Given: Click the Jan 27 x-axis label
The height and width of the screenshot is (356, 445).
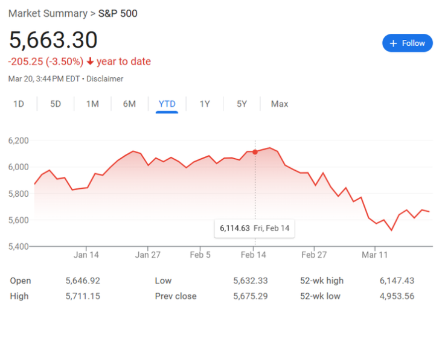Looking at the screenshot, I should click(x=148, y=255).
